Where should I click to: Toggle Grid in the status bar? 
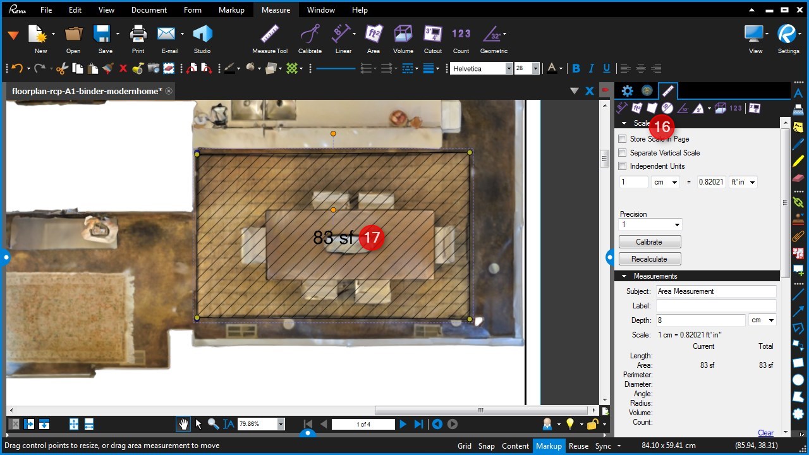click(x=465, y=446)
